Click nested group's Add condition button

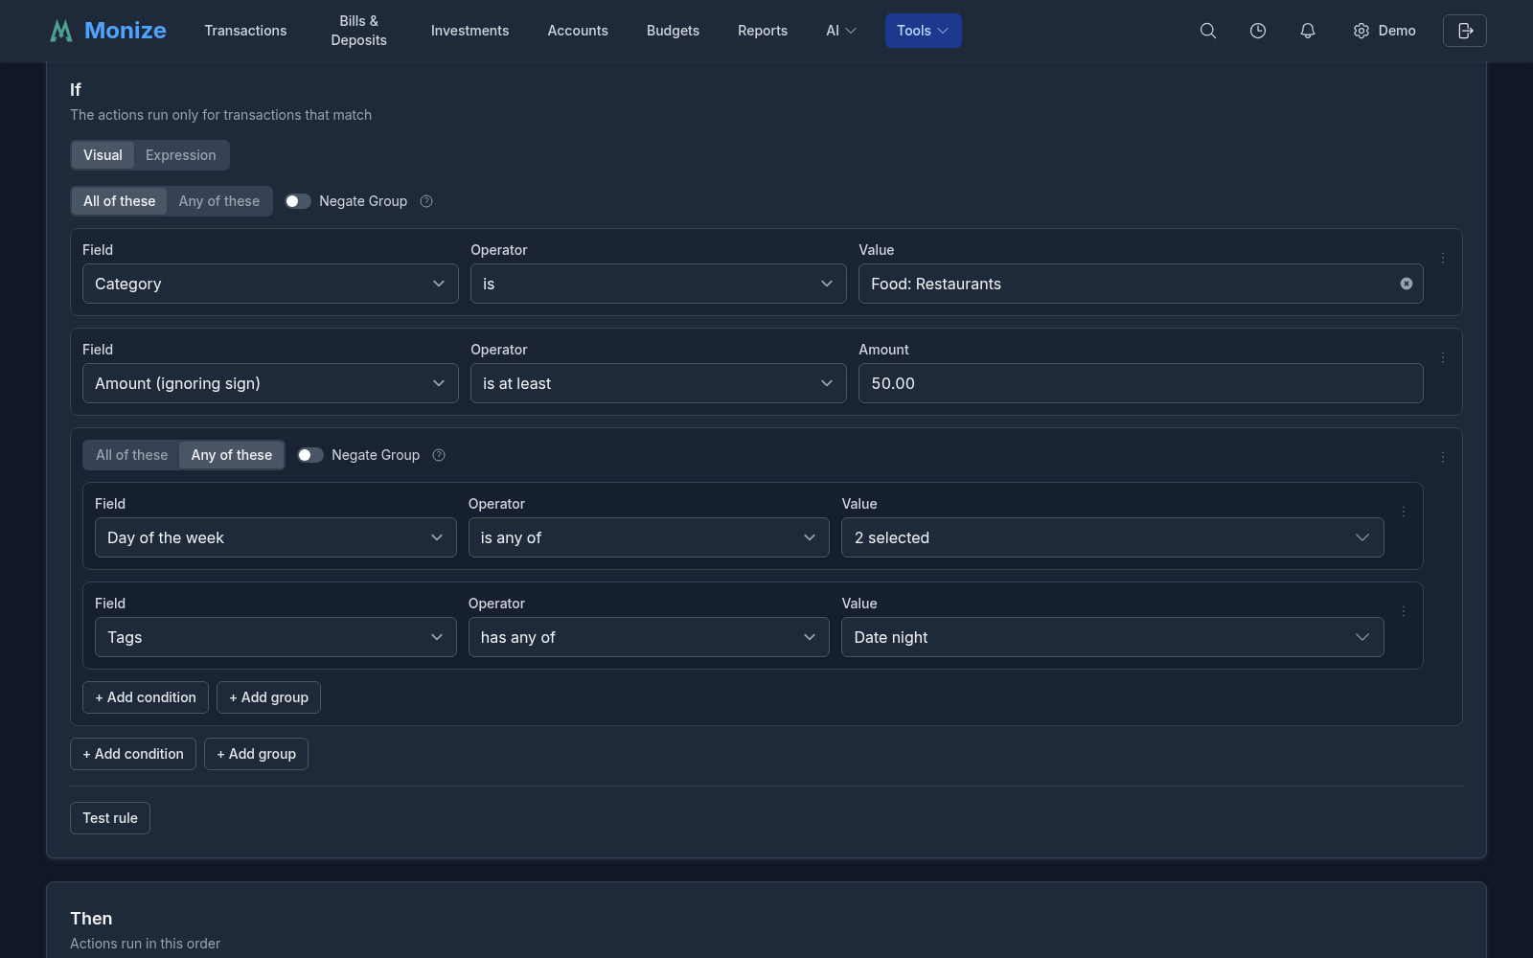146,697
